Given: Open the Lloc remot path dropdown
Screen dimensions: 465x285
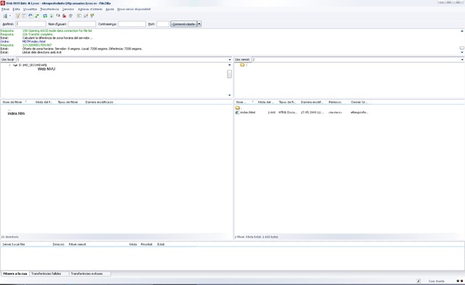Looking at the screenshot, I should tap(462, 60).
